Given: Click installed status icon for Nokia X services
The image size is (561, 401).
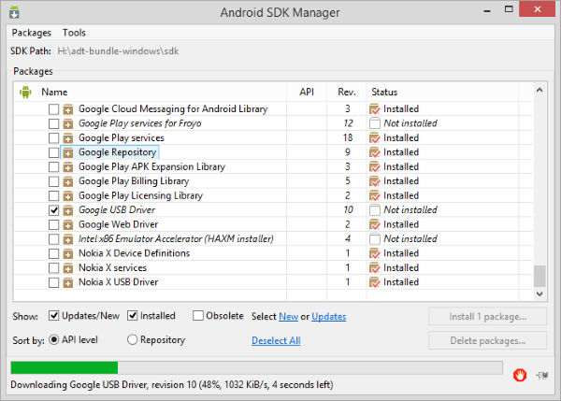Looking at the screenshot, I should tap(375, 268).
